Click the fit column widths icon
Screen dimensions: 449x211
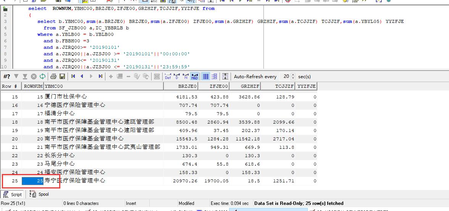point(225,76)
